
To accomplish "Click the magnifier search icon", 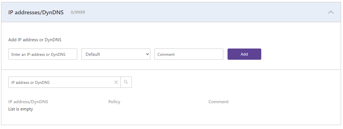I will point(126,82).
